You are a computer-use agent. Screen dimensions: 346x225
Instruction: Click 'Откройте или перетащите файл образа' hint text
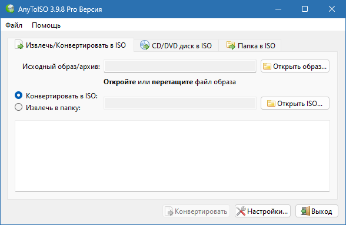point(169,82)
